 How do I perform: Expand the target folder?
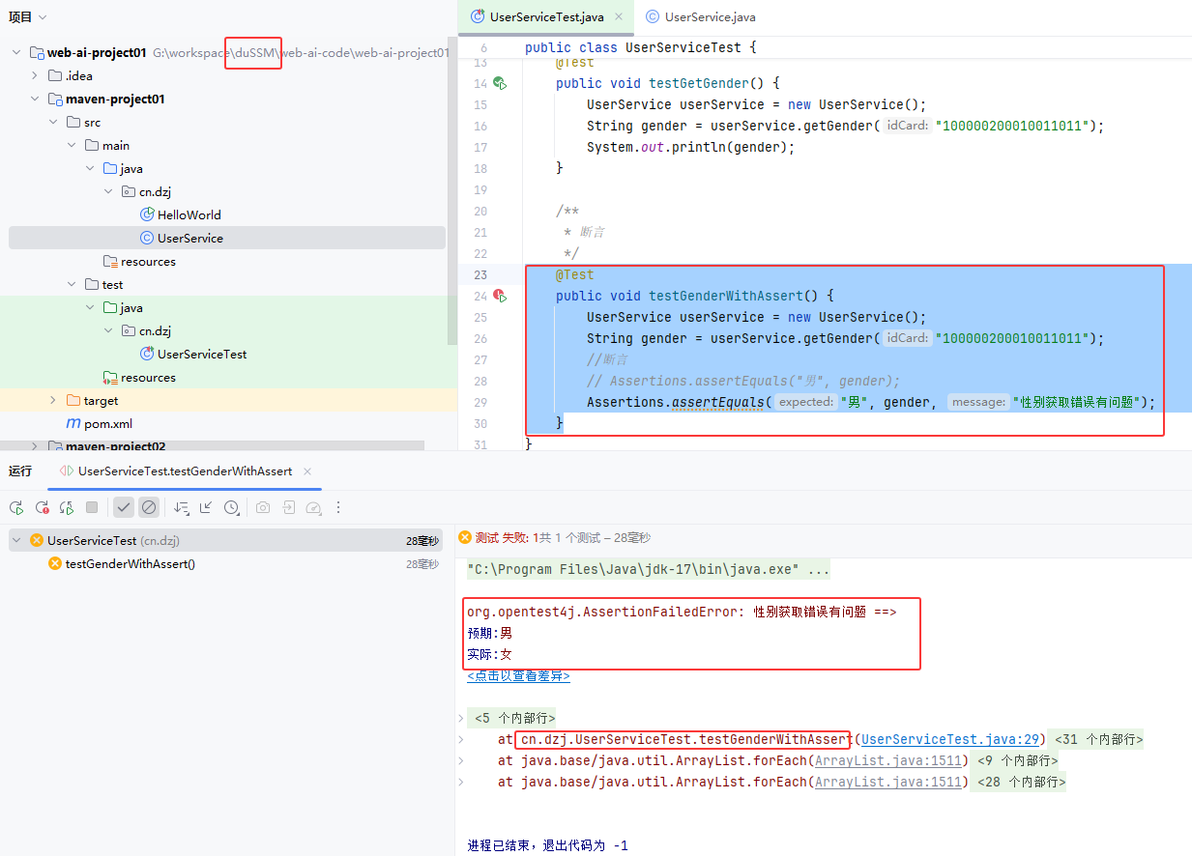[x=53, y=401]
